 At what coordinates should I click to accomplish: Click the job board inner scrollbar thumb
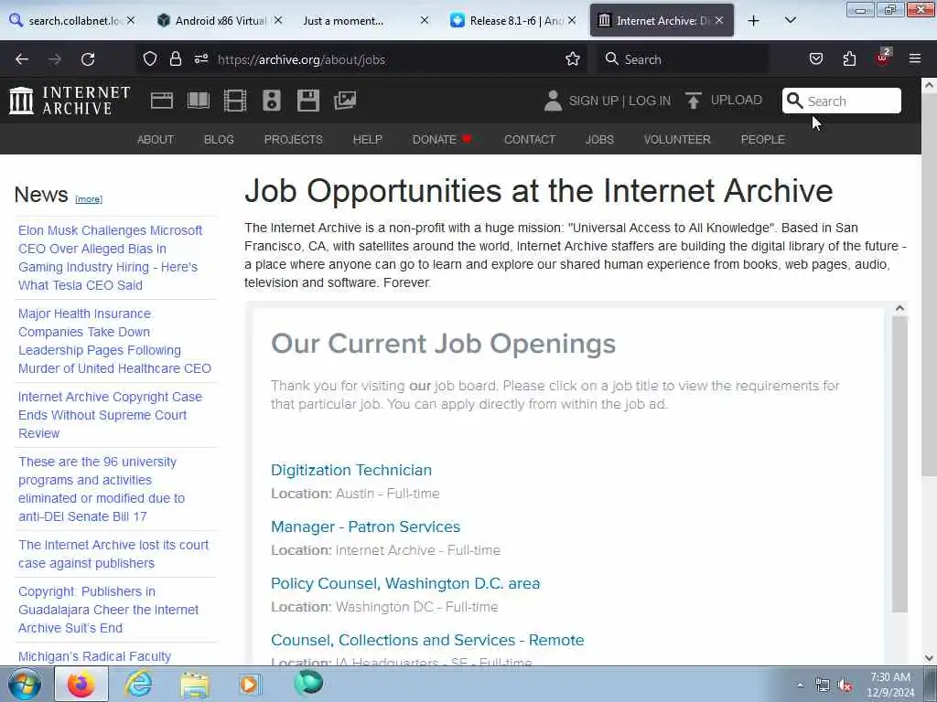900,464
